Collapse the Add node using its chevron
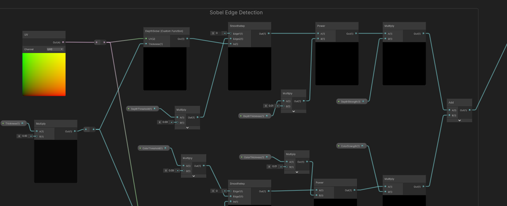Viewport: 507px width, 206px height. pos(459,120)
